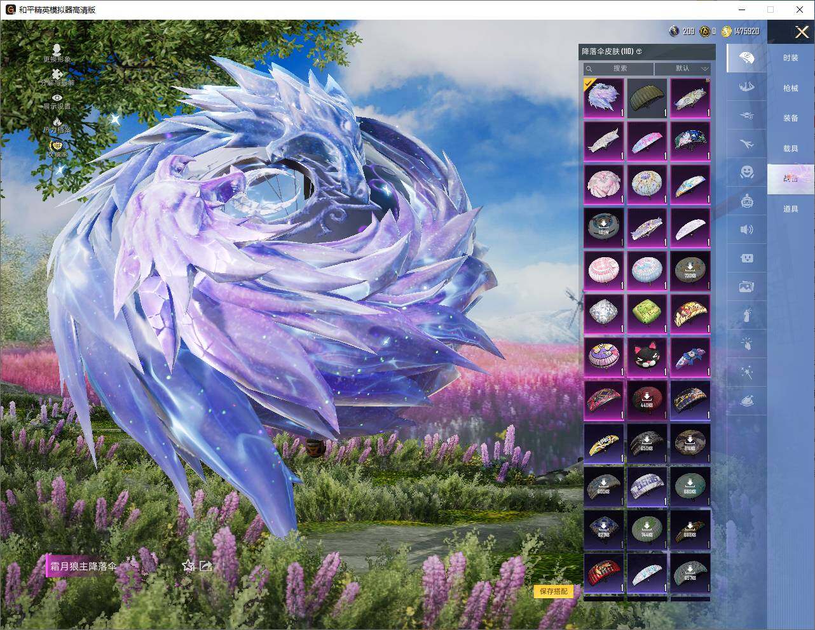Select the parachute skin category icon
This screenshot has width=815, height=630.
click(x=746, y=58)
